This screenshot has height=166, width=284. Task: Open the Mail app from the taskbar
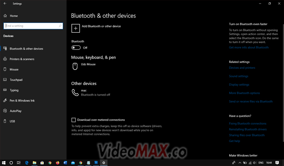[73, 163]
